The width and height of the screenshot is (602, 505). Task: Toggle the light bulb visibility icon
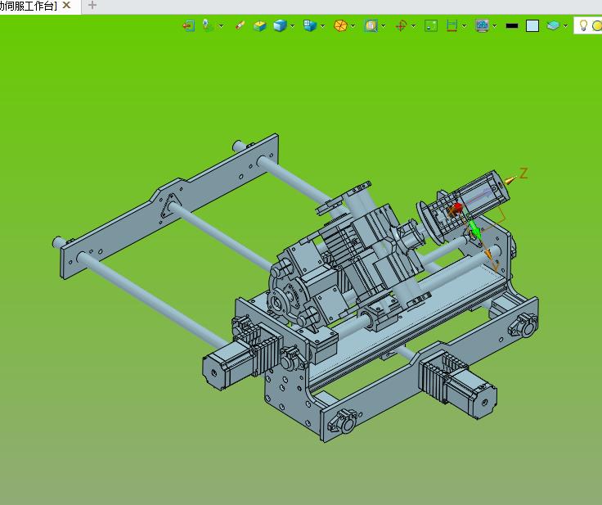tap(583, 25)
